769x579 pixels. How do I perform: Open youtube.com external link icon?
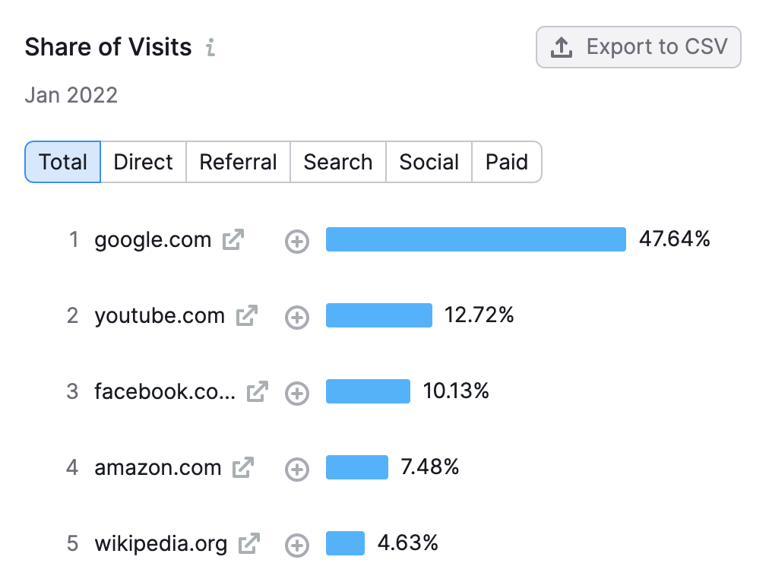[247, 316]
